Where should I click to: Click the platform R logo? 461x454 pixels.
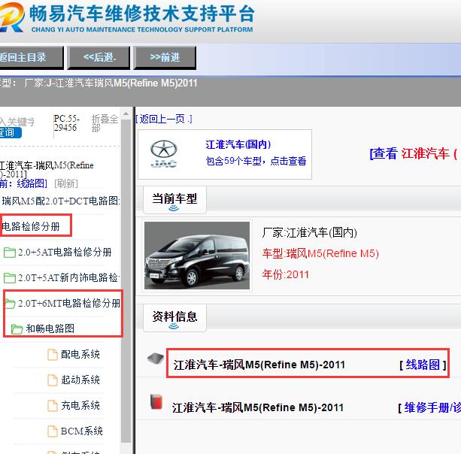click(12, 17)
